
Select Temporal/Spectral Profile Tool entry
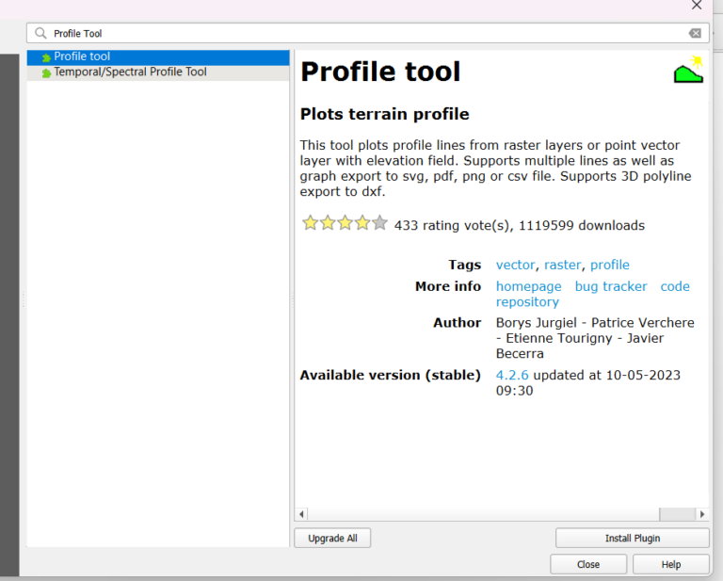tap(130, 73)
